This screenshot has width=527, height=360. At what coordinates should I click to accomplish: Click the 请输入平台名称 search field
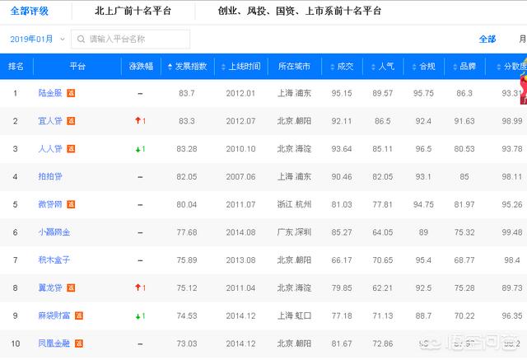tap(136, 39)
